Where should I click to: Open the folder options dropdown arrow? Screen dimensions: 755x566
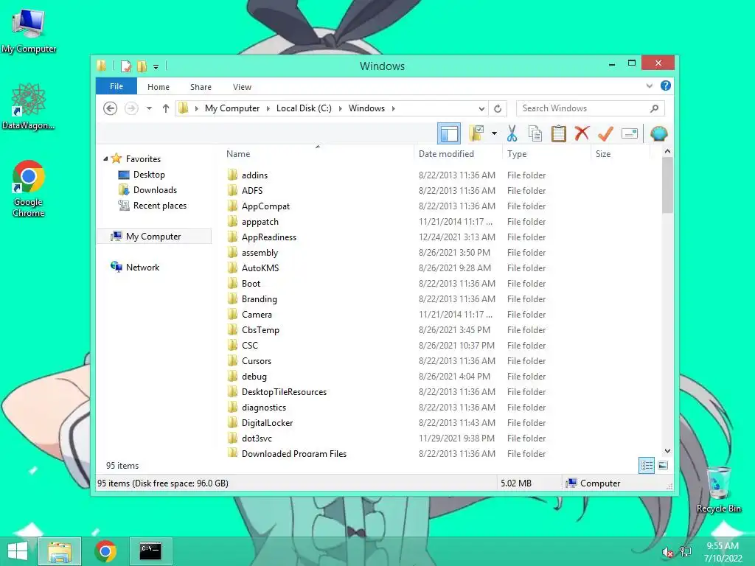[x=494, y=133]
